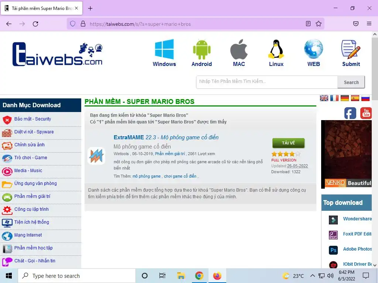The image size is (378, 283).
Task: Click the Search button
Action: coord(351,82)
